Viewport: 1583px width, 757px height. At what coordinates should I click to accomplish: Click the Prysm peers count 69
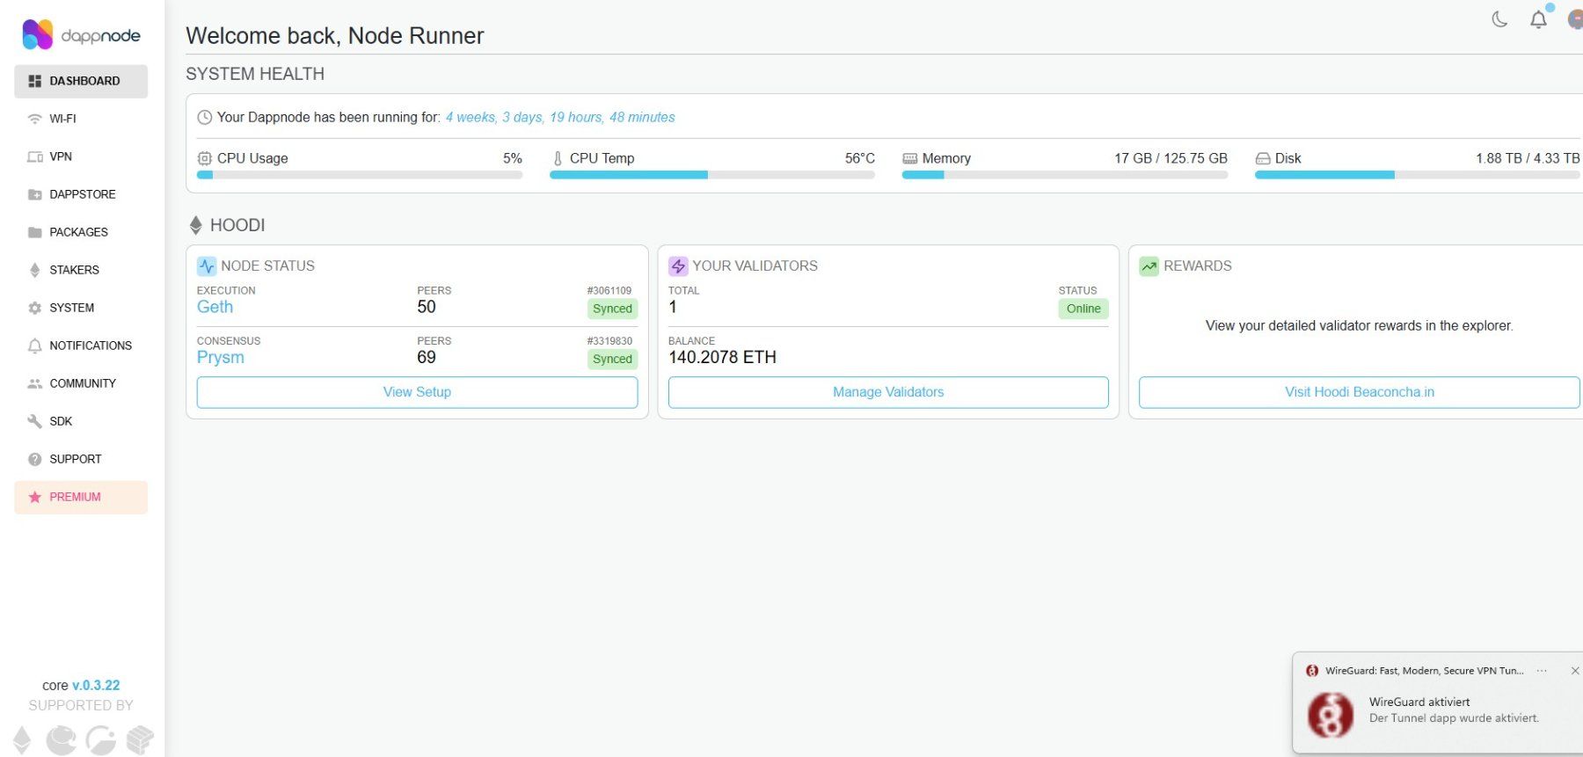click(427, 357)
